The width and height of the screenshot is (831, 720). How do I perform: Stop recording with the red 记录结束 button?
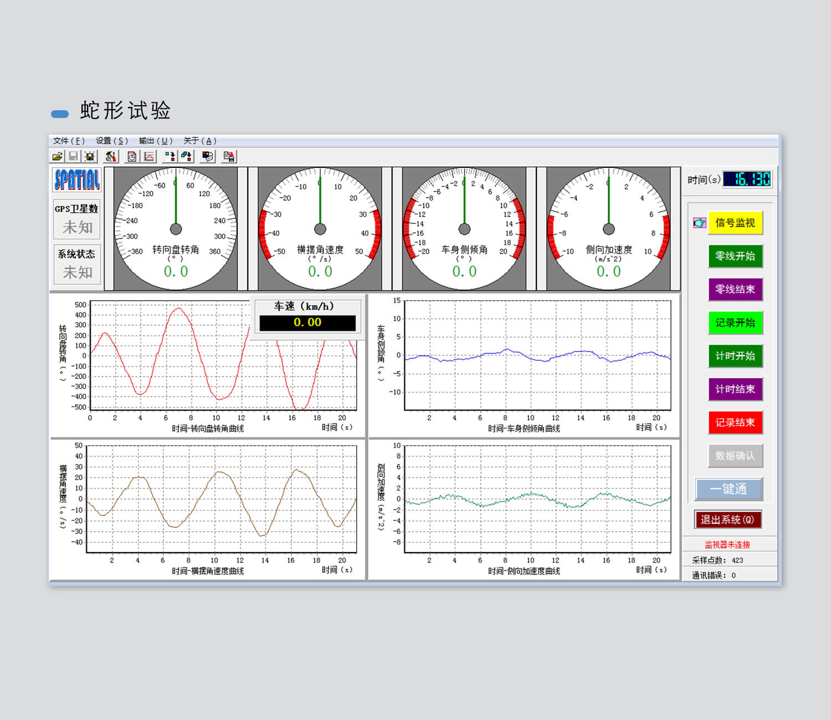(x=735, y=423)
